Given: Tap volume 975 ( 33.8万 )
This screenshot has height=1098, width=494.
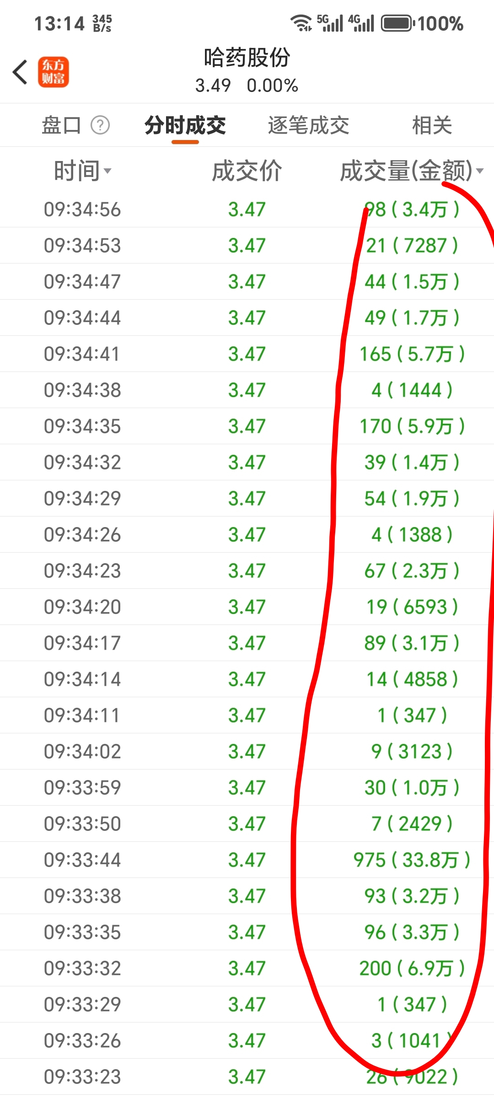Looking at the screenshot, I should tap(412, 860).
